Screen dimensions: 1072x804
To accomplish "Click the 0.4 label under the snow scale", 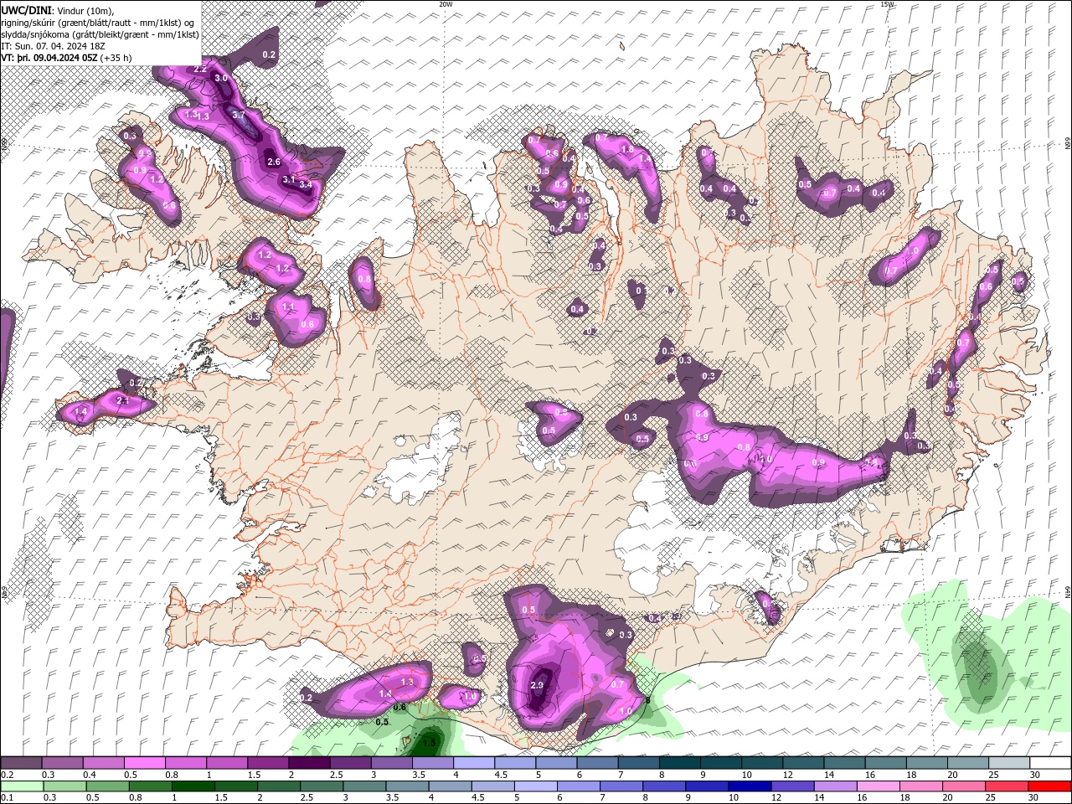I will (90, 775).
